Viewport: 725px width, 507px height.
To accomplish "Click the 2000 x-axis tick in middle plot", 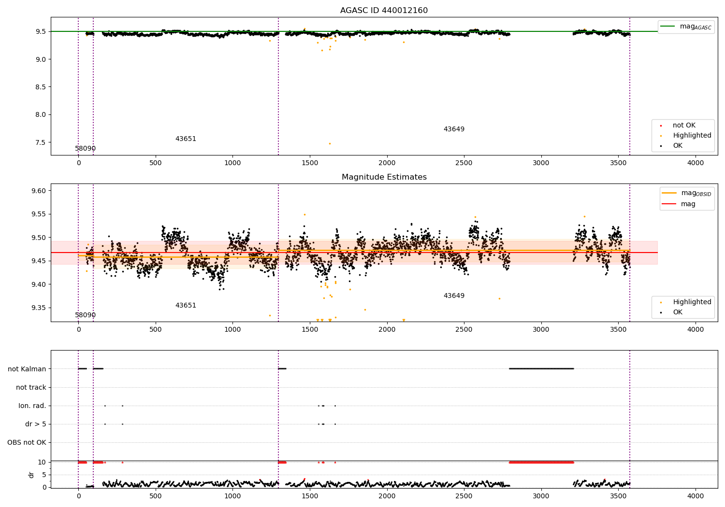I will (x=387, y=330).
